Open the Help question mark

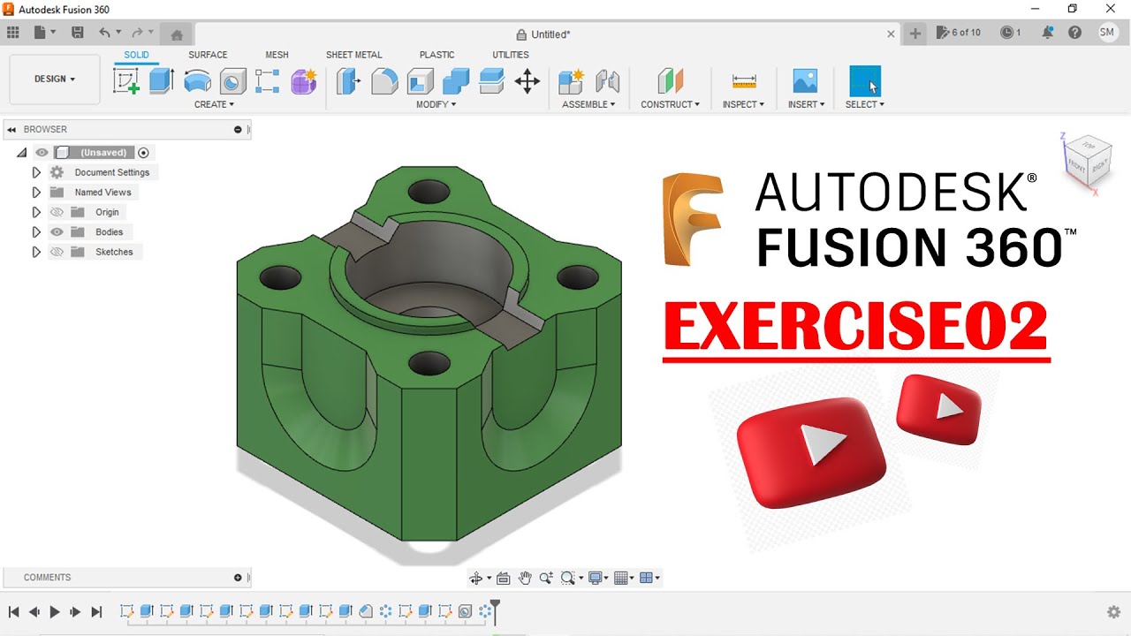click(x=1074, y=33)
